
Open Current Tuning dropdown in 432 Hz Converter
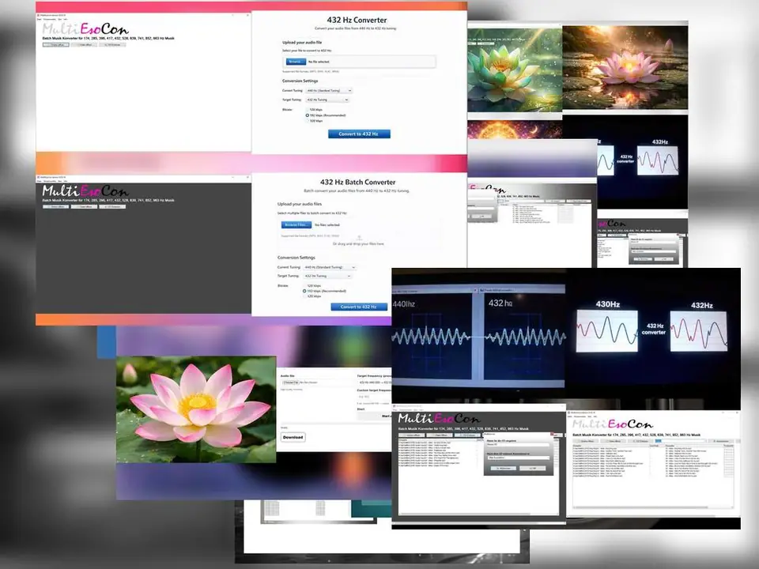point(327,91)
